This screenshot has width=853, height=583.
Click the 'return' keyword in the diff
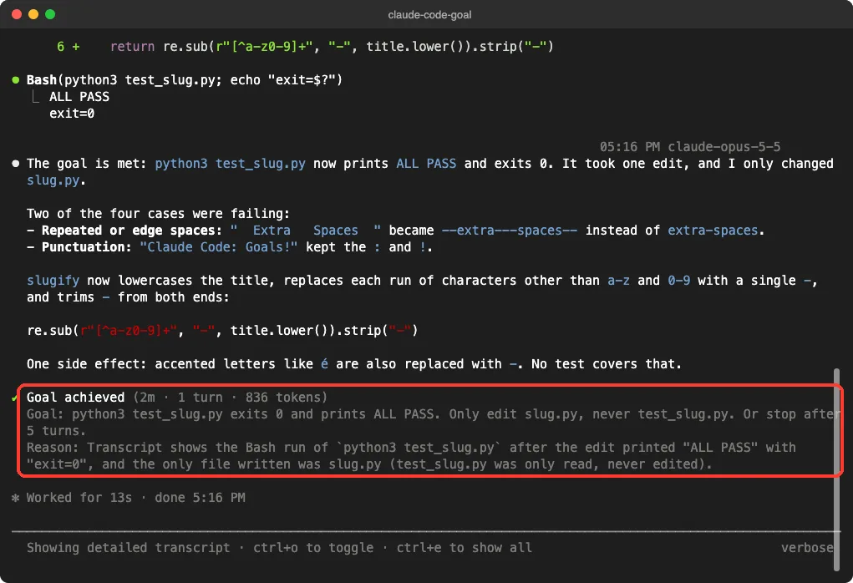[132, 47]
